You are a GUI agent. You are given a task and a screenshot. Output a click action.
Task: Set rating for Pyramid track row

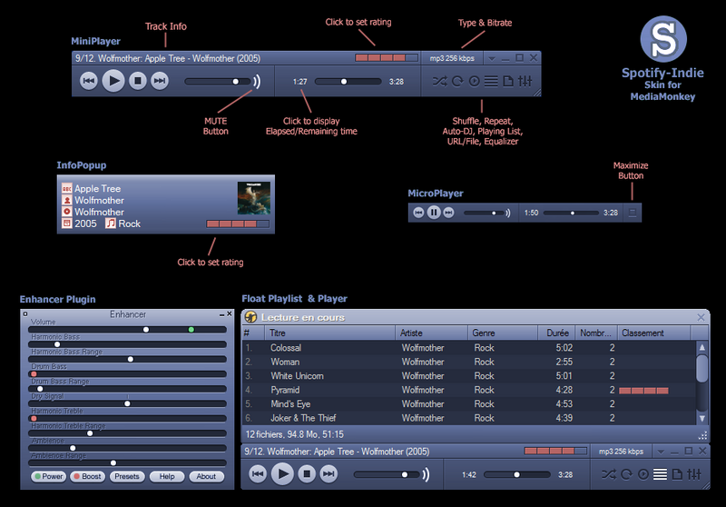pyautogui.click(x=643, y=391)
